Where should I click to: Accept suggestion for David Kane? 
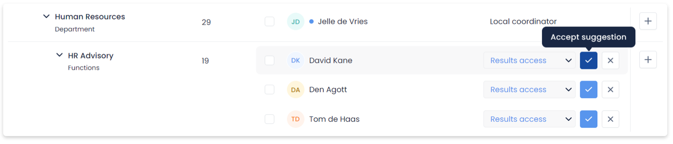click(x=589, y=60)
